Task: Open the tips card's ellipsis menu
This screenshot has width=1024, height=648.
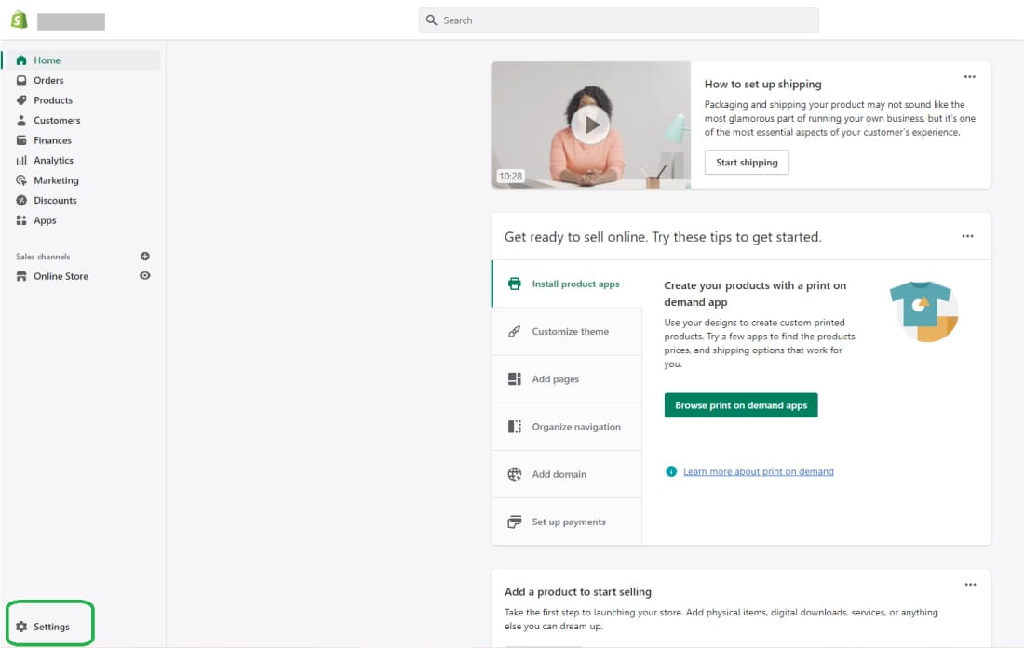Action: pos(967,236)
